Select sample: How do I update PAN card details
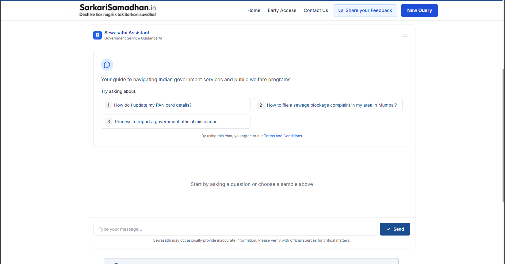Viewport: 505px width, 264px height. point(176,105)
